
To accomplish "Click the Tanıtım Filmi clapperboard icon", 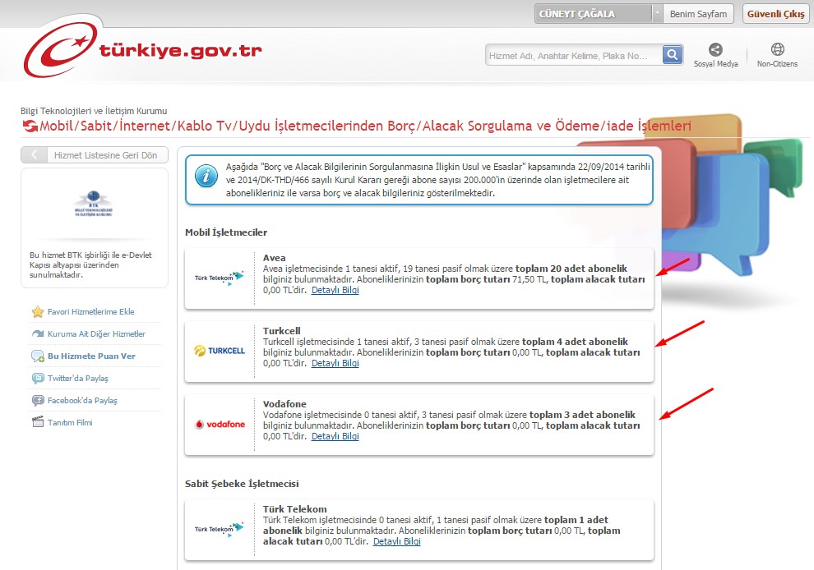I will [x=38, y=423].
